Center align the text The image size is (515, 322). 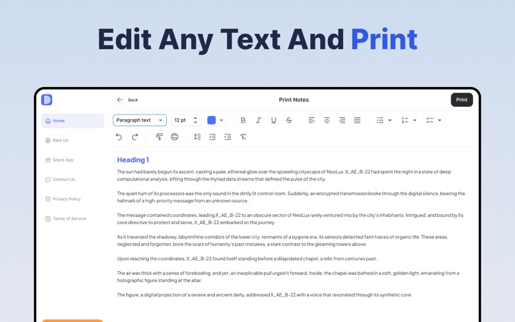[x=327, y=120]
